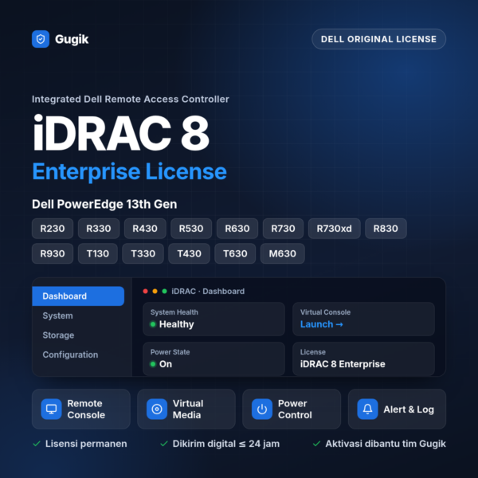Open the Power State card

coord(214,358)
